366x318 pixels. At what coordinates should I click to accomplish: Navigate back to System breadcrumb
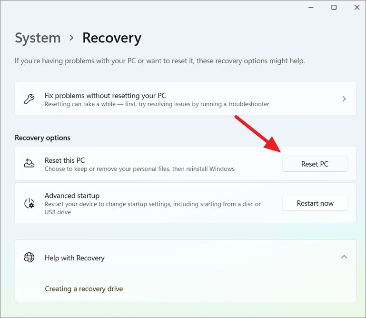38,38
